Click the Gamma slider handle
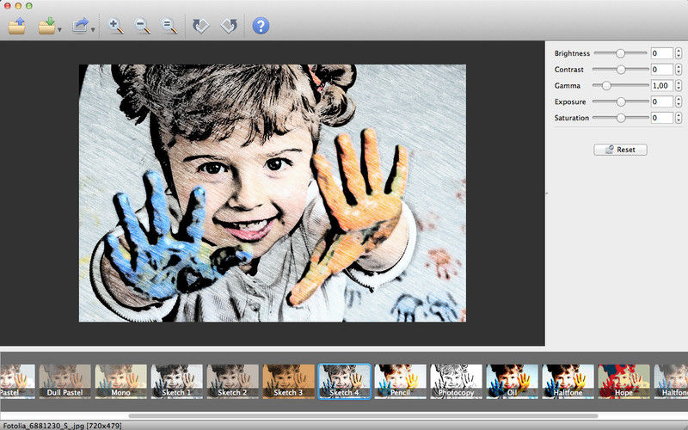 pyautogui.click(x=606, y=85)
